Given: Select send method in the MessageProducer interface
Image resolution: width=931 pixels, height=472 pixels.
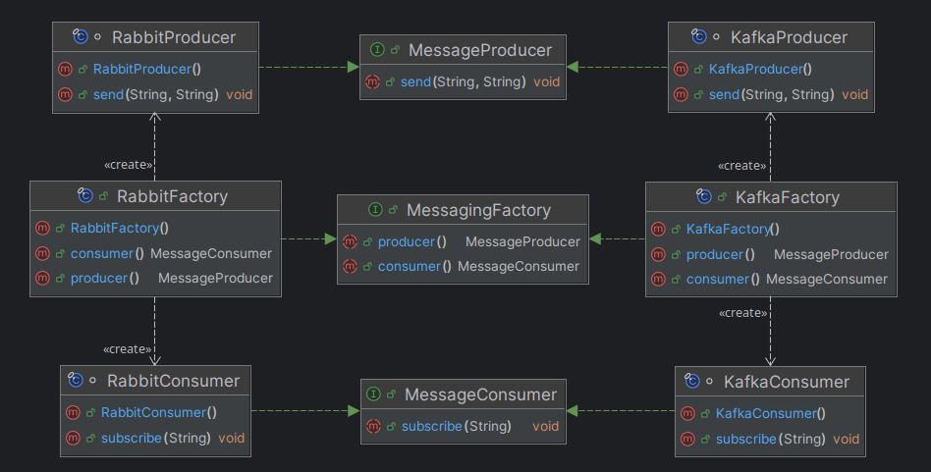Looking at the screenshot, I should pyautogui.click(x=415, y=82).
